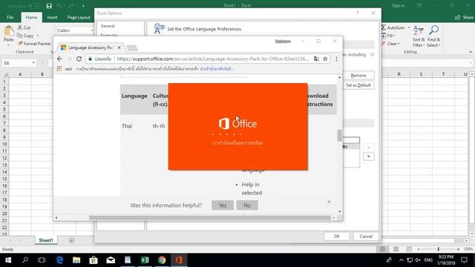Reload the Chrome page

[x=79, y=59]
